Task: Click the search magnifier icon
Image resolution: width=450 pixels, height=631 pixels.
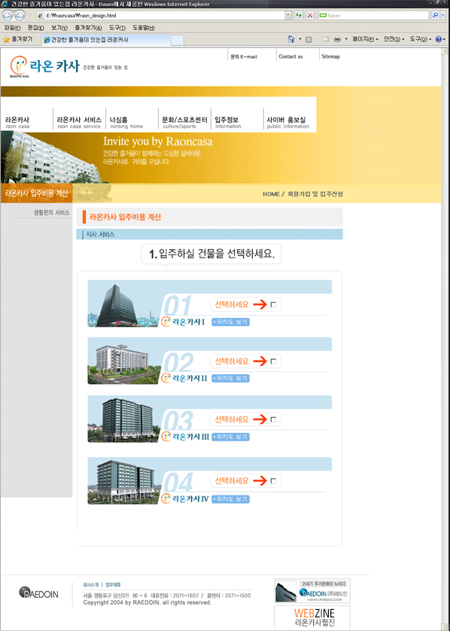Action: pyautogui.click(x=435, y=15)
